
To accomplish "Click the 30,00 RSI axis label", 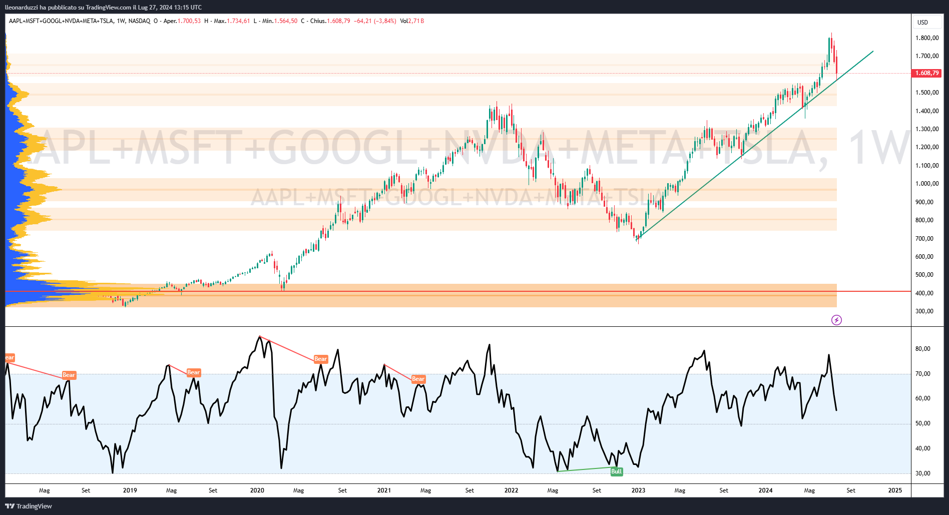I will [922, 473].
